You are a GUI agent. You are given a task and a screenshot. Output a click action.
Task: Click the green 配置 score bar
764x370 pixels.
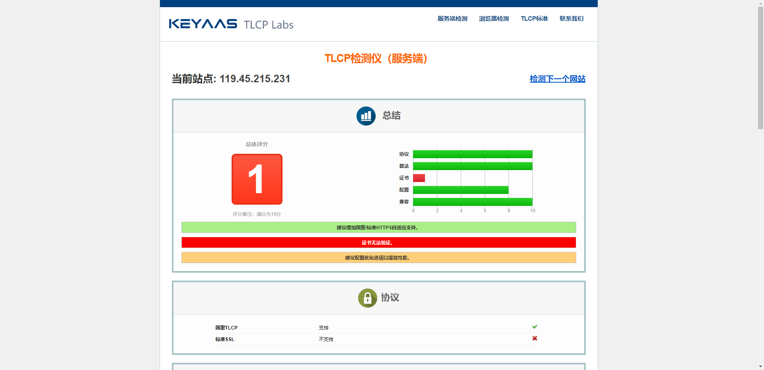pos(460,190)
